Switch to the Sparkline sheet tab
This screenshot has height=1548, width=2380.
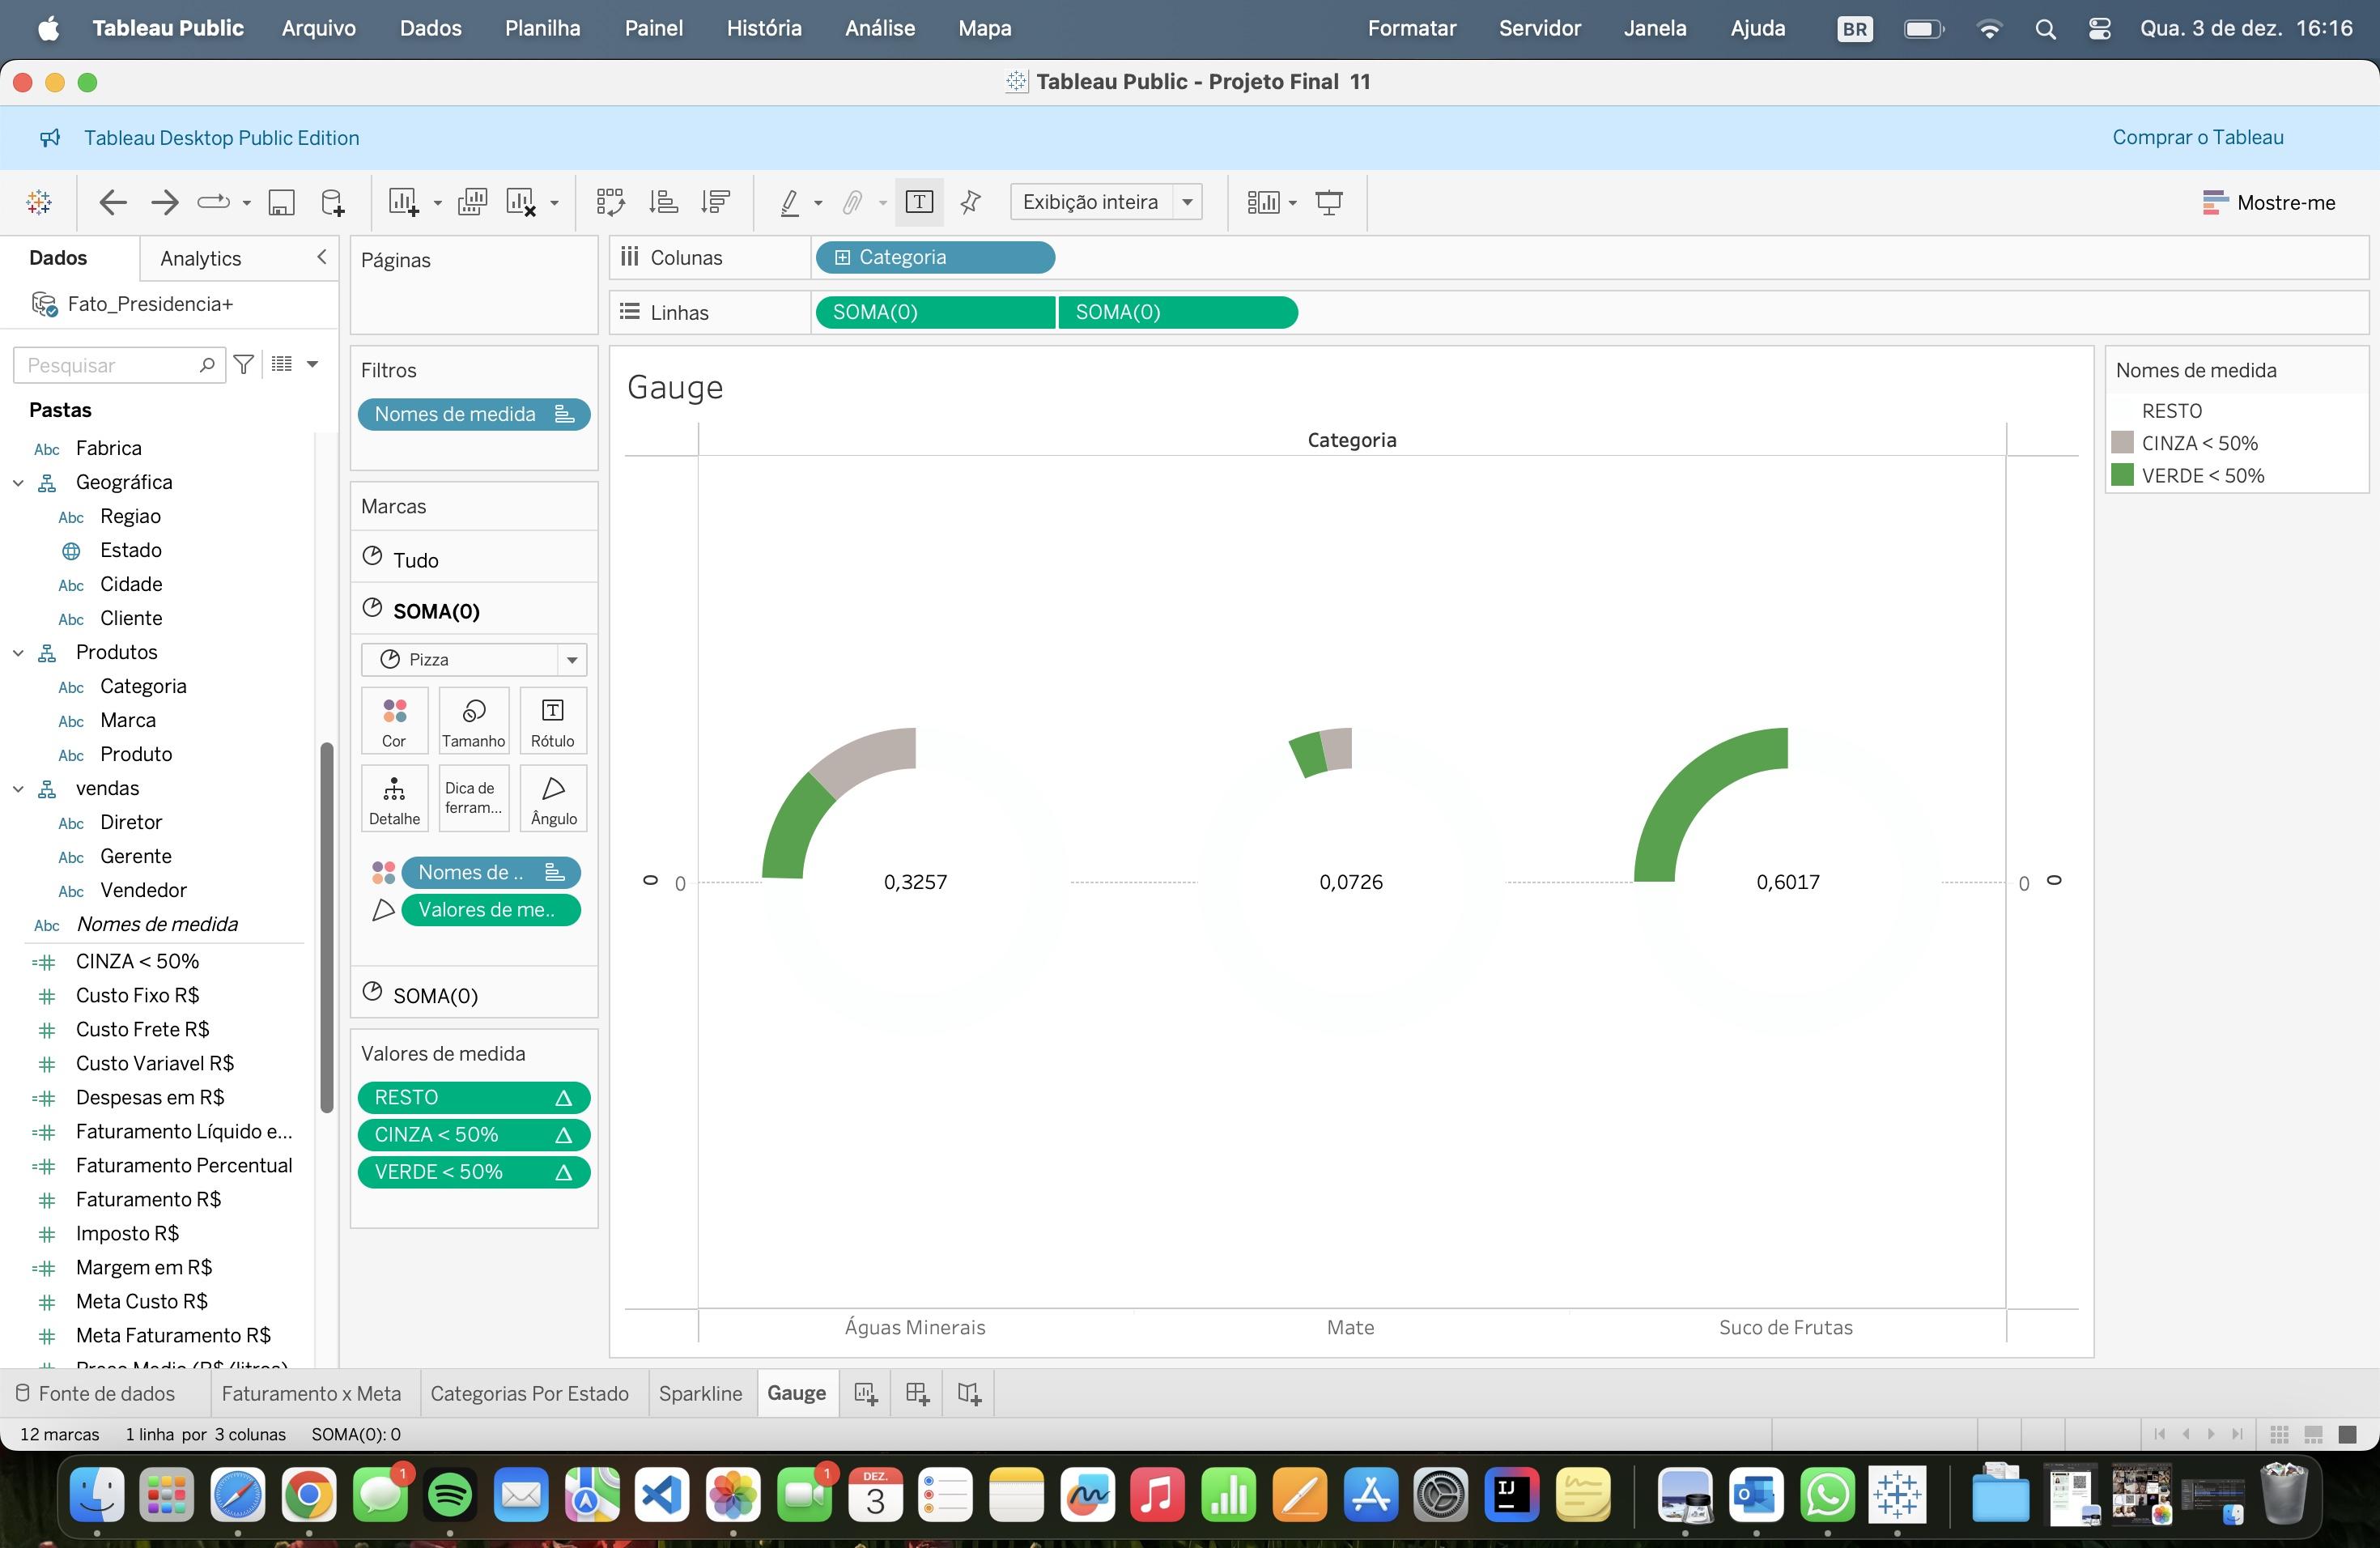point(700,1393)
